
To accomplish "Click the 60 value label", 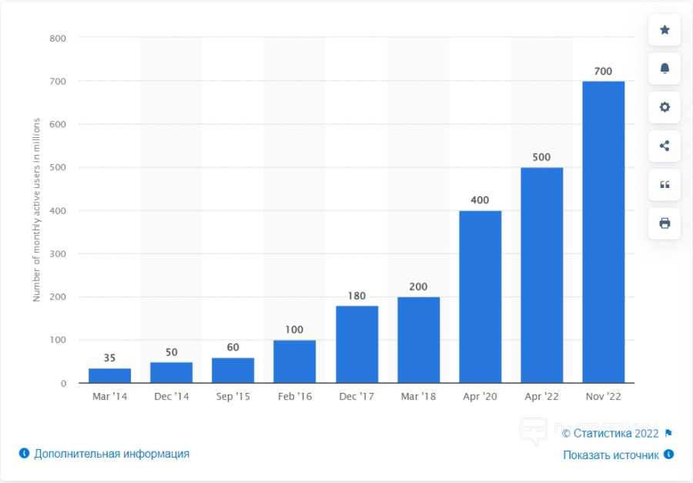I will [233, 347].
